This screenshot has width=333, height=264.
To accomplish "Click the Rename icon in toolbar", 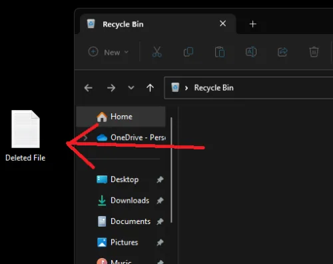I will (x=251, y=52).
